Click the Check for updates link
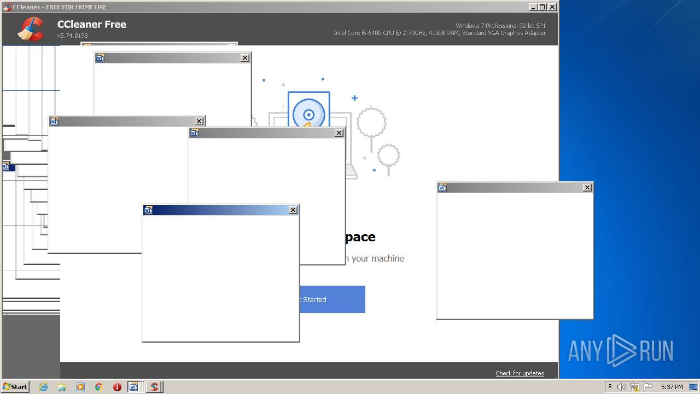The height and width of the screenshot is (394, 700). tap(520, 373)
